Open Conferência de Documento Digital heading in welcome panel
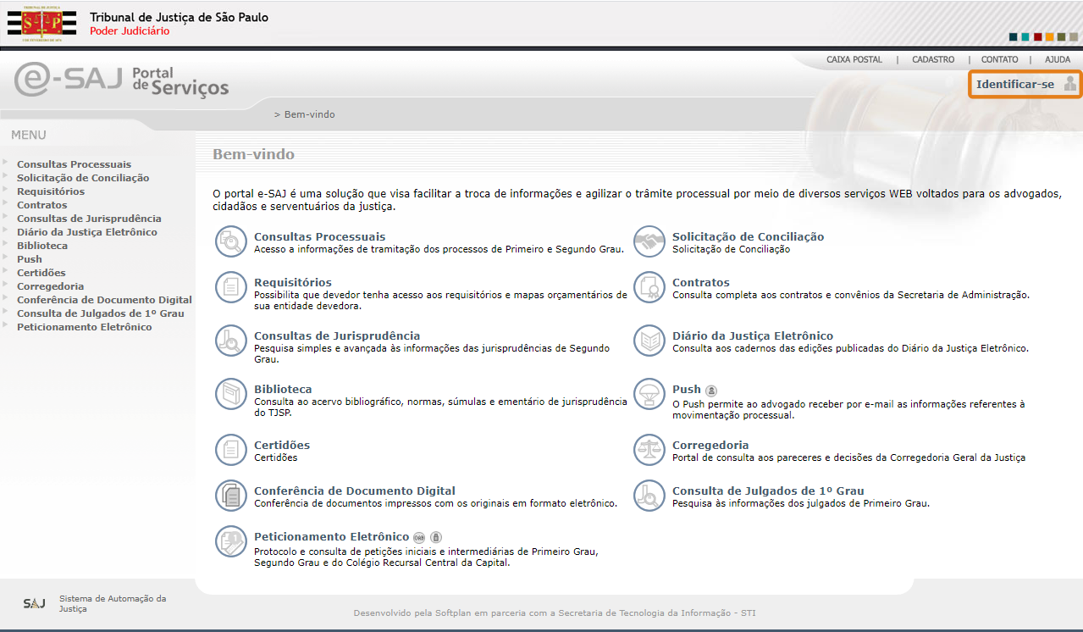1083x632 pixels. click(x=355, y=491)
